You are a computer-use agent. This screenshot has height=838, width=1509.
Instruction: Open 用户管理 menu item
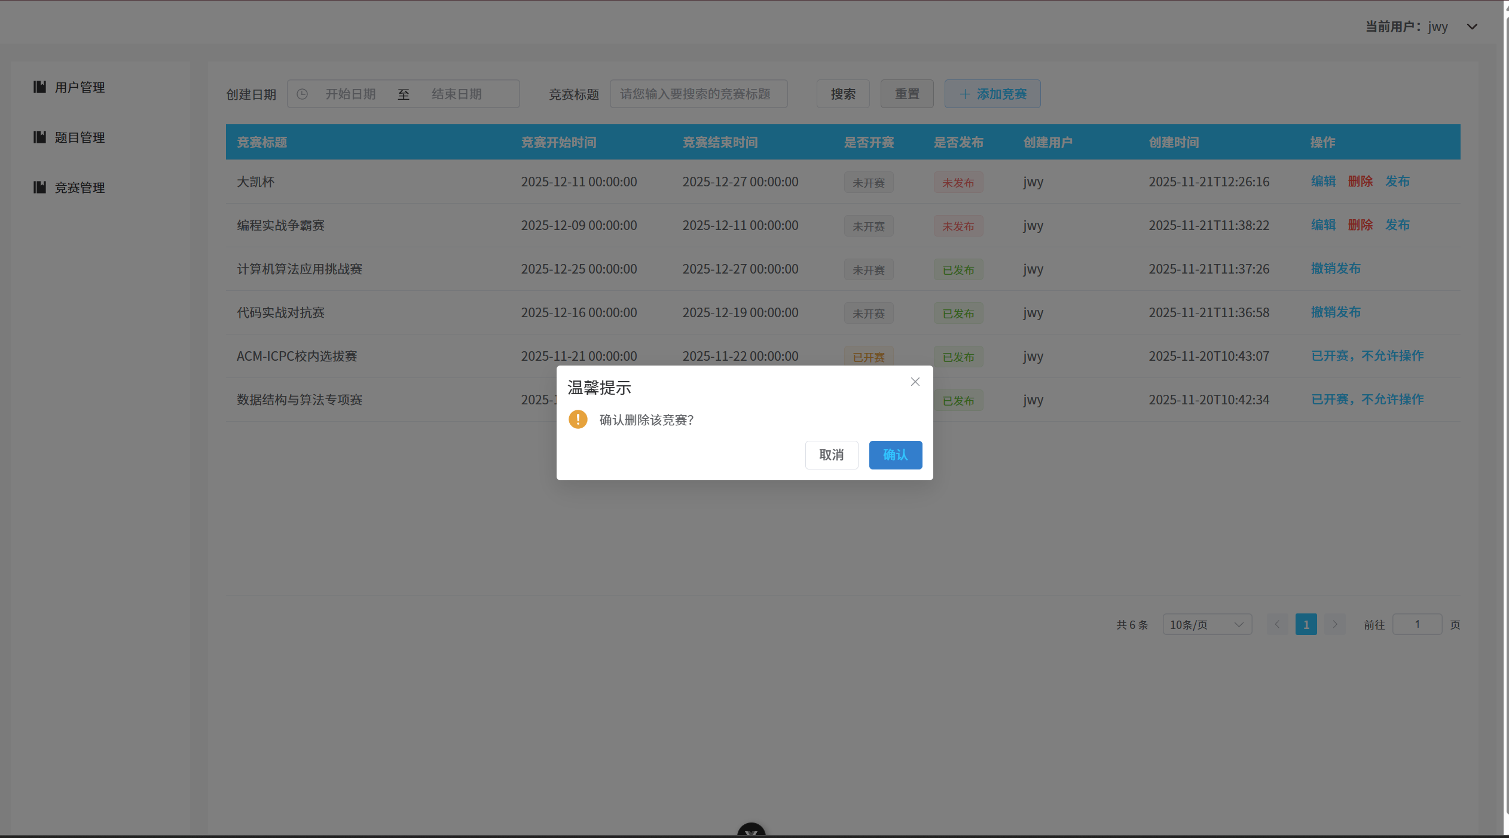pyautogui.click(x=80, y=87)
